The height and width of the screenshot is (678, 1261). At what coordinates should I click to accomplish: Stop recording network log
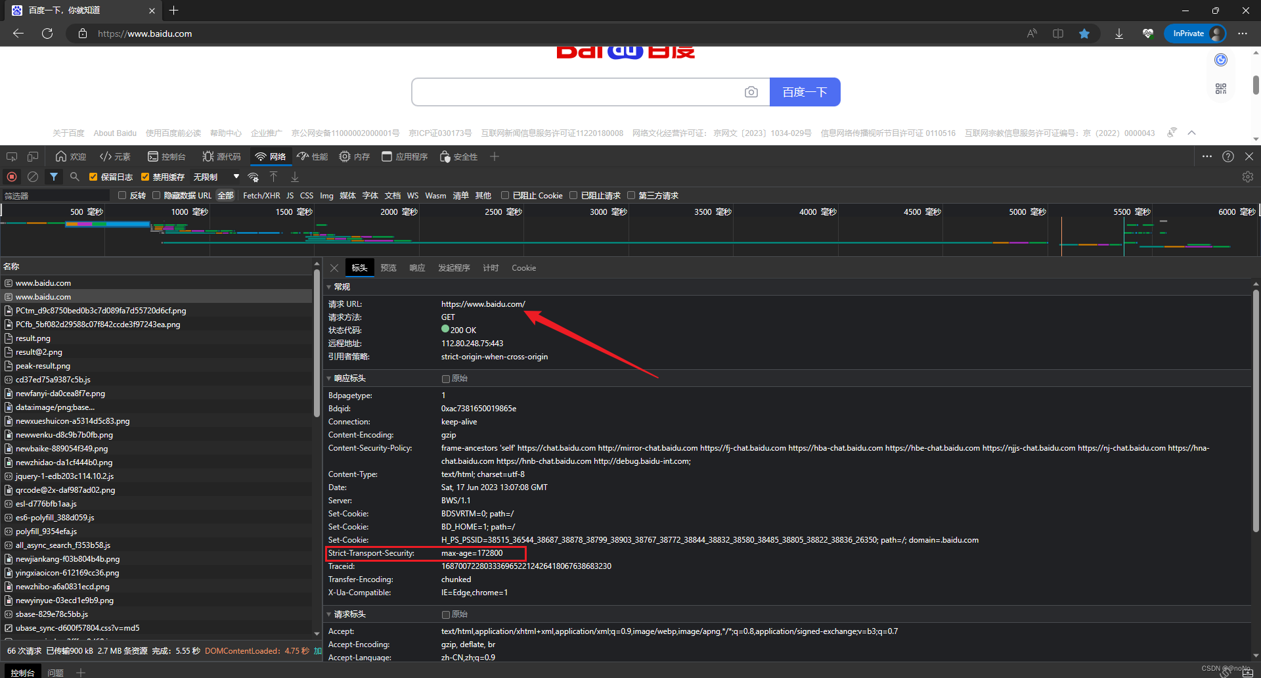pos(12,177)
